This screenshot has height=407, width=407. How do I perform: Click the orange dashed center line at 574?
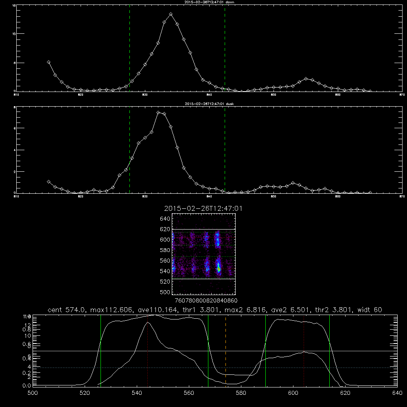pos(225,350)
